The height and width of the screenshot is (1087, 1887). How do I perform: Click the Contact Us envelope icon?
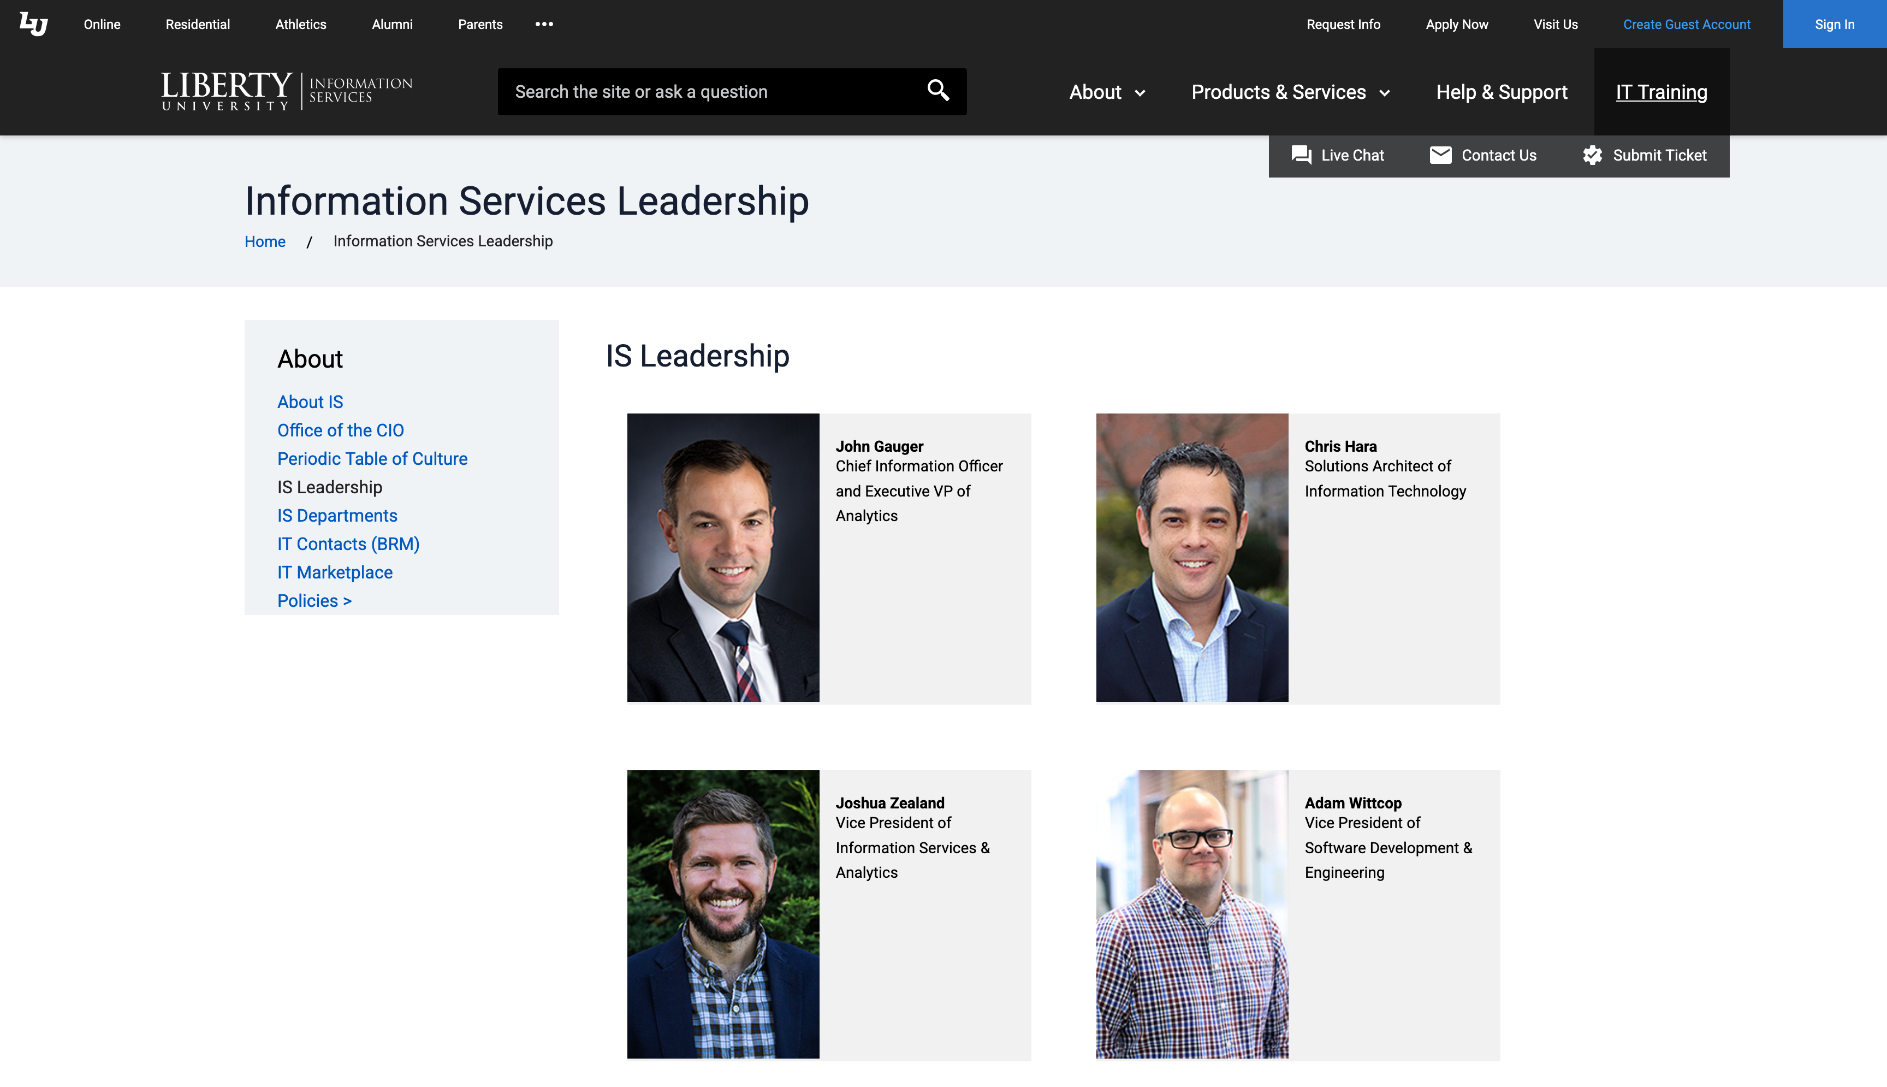[1440, 155]
